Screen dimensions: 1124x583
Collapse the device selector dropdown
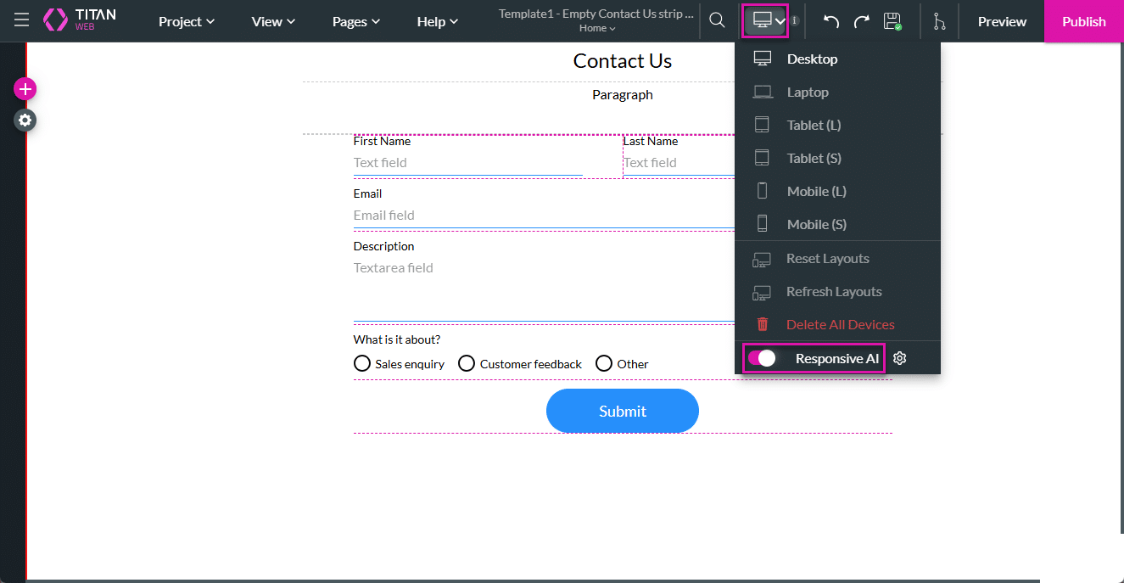[x=765, y=20]
